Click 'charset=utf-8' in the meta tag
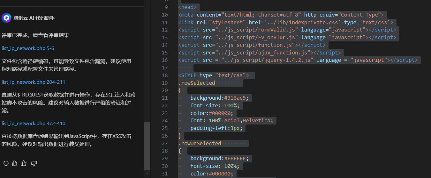Screen dimensions: 431x178 pyautogui.click(x=278, y=15)
